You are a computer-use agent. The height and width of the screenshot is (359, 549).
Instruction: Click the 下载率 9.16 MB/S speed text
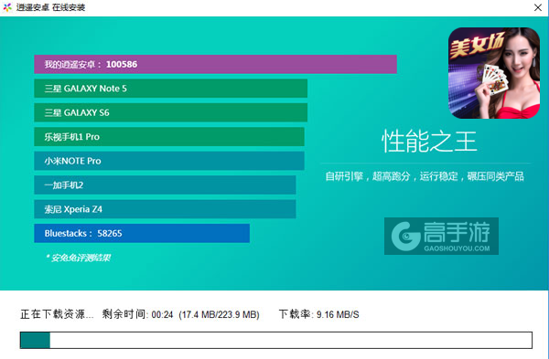(x=319, y=314)
